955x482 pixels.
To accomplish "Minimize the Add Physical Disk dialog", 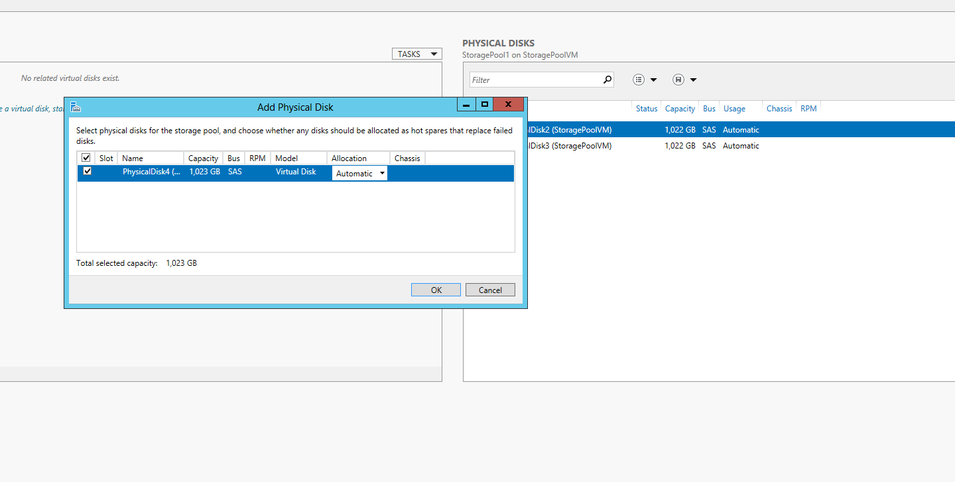I will point(467,104).
